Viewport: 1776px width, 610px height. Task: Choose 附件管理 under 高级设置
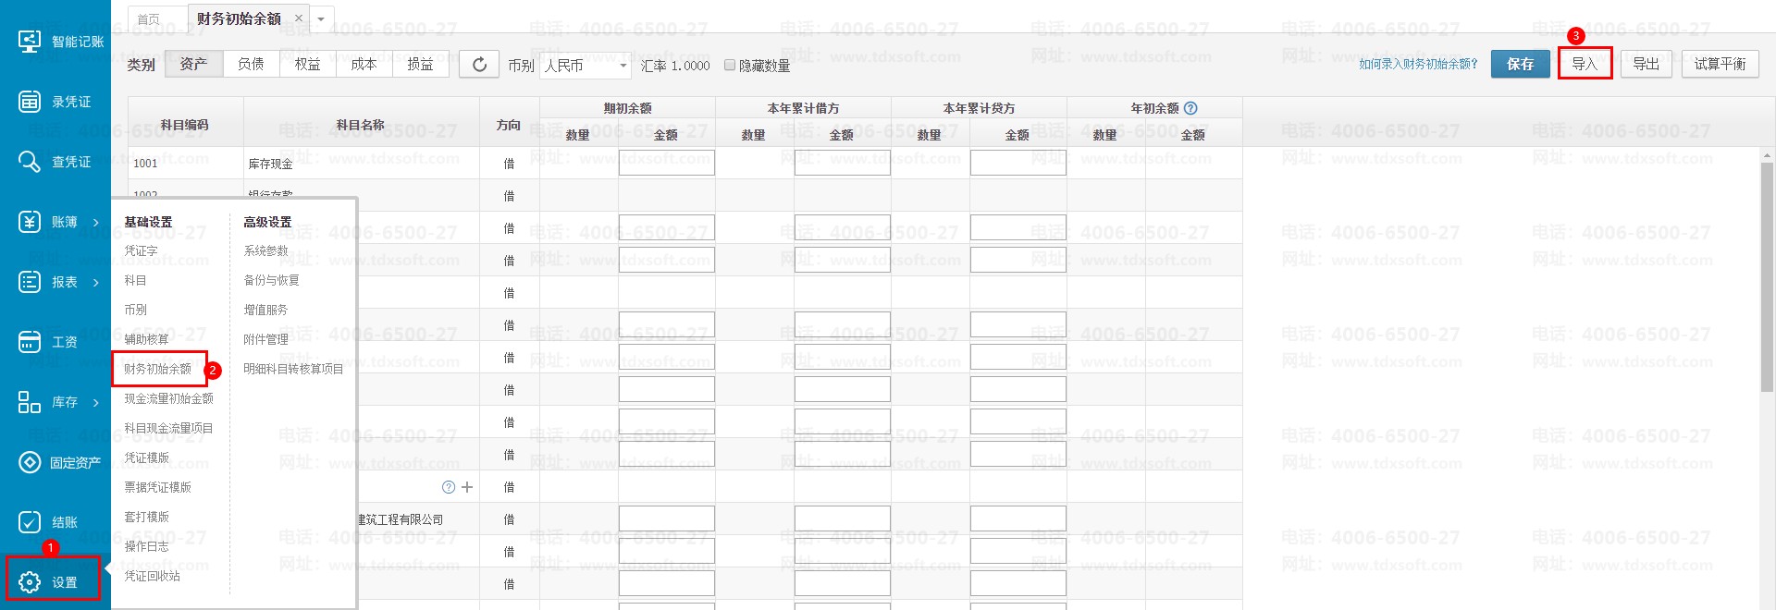pyautogui.click(x=265, y=339)
